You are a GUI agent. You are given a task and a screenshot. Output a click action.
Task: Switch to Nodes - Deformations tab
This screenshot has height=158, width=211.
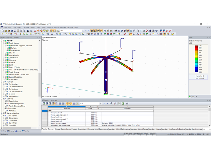point(79,129)
